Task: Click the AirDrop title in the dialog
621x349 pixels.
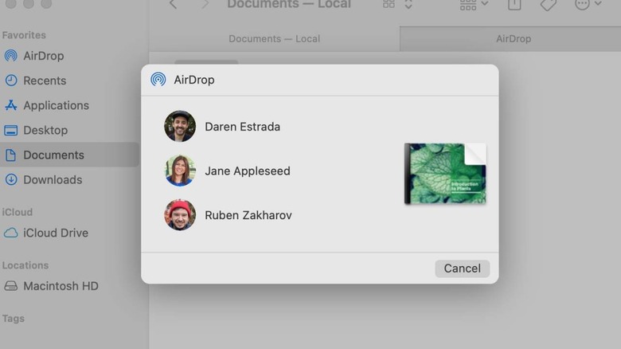Action: click(194, 80)
